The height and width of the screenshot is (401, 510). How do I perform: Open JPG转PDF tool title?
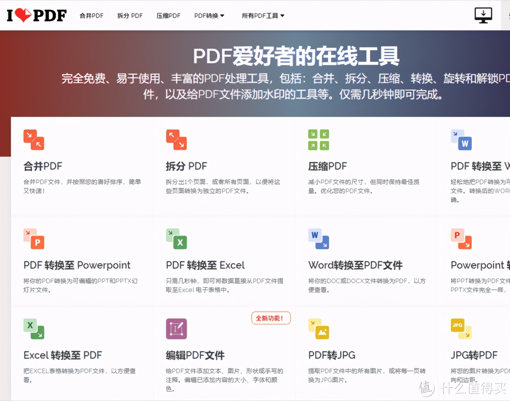coord(474,355)
